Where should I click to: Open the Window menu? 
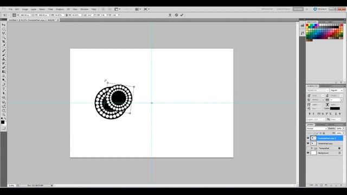coord(85,9)
